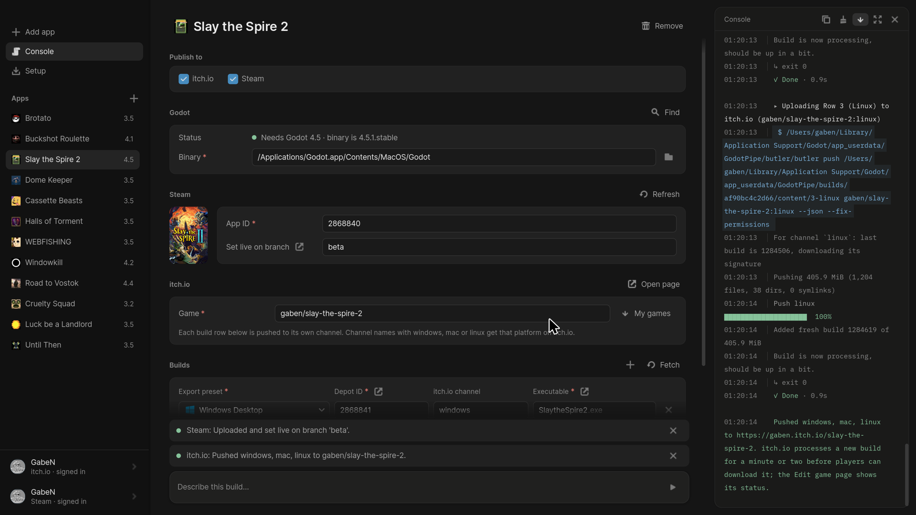Screen dimensions: 916x515
Task: Expand GabeN Steam account chevron
Action: point(134,497)
